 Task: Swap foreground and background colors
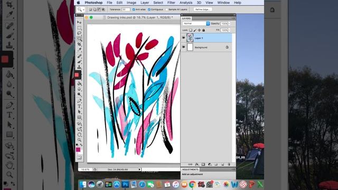81,145
